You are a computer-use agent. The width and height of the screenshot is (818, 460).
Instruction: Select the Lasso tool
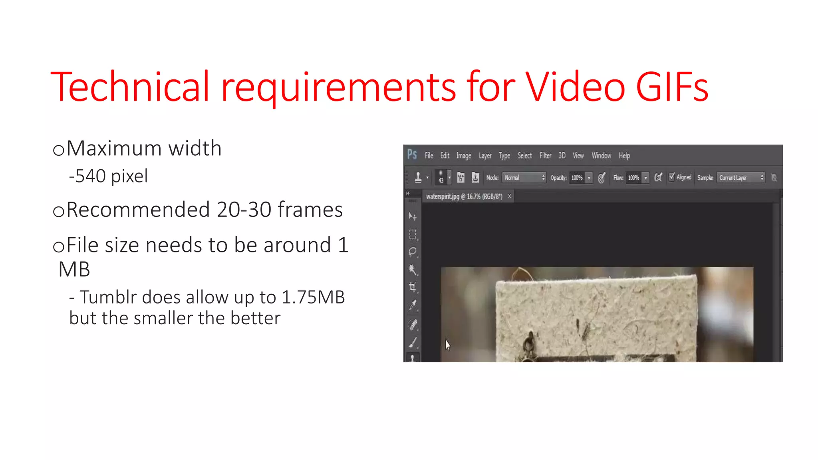pyautogui.click(x=413, y=252)
